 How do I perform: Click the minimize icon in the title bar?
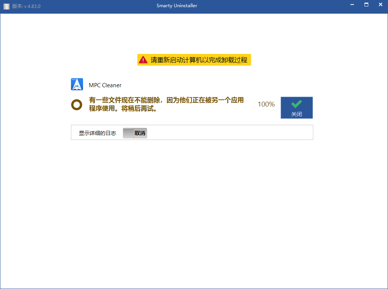click(x=352, y=5)
